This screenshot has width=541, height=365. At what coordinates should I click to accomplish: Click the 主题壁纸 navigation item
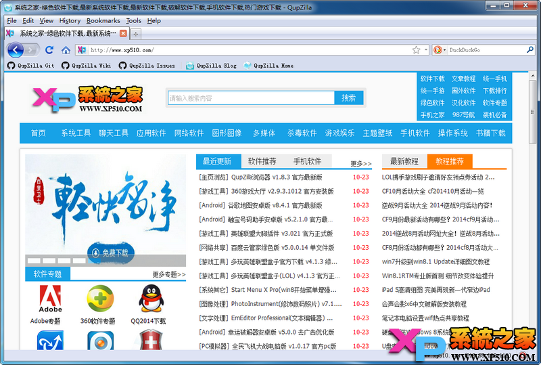[x=377, y=133]
